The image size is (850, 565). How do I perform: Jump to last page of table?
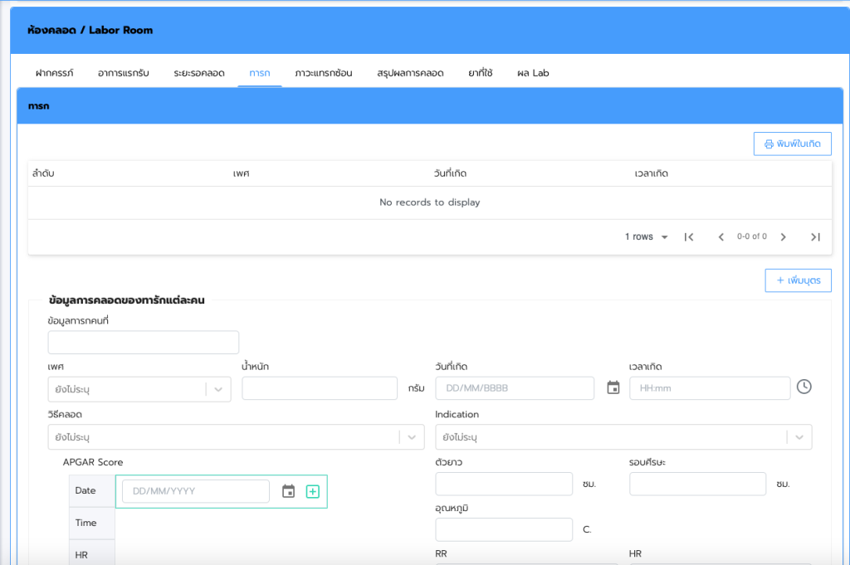point(815,237)
